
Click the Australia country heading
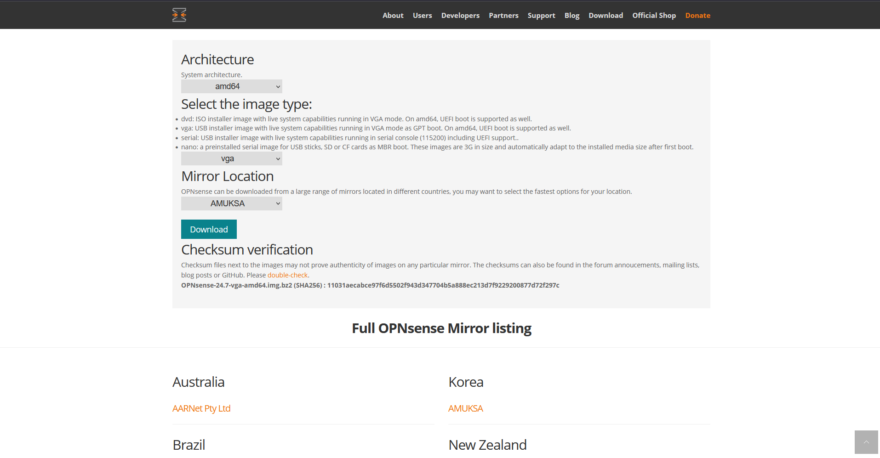click(x=199, y=382)
